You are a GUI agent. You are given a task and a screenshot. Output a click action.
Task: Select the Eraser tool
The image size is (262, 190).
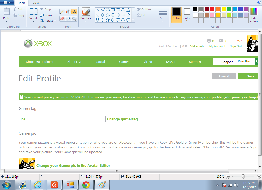(62, 19)
